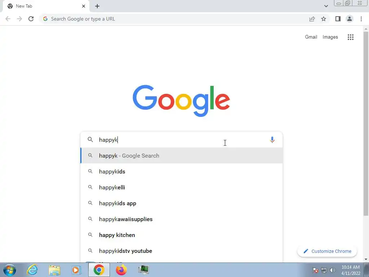This screenshot has height=277, width=369.
Task: Go back to previous page
Action: click(x=8, y=19)
